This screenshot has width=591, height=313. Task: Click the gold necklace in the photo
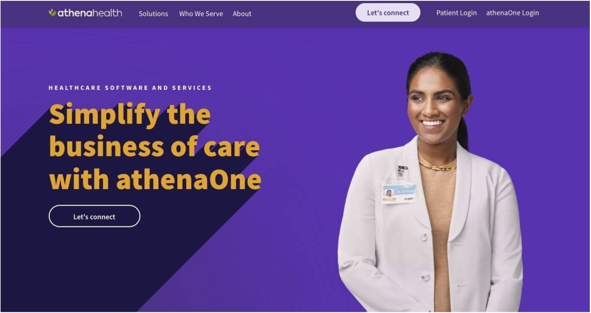coord(438,166)
